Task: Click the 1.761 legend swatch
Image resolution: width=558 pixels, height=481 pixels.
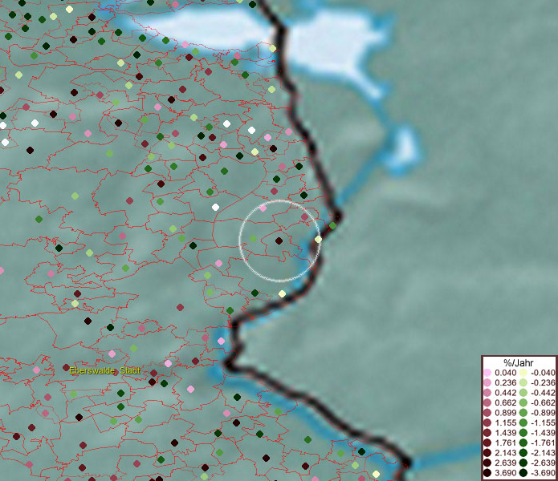Action: (x=487, y=443)
